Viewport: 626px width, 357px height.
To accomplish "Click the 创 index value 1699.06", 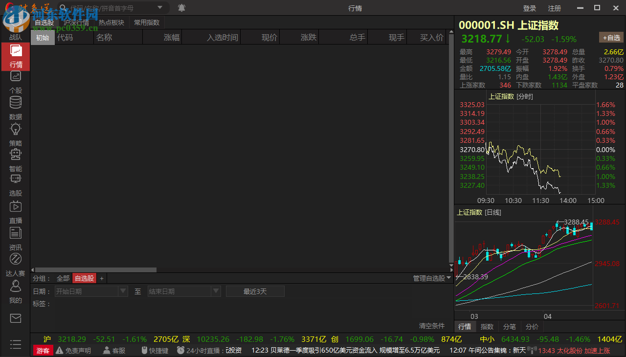I will (359, 339).
